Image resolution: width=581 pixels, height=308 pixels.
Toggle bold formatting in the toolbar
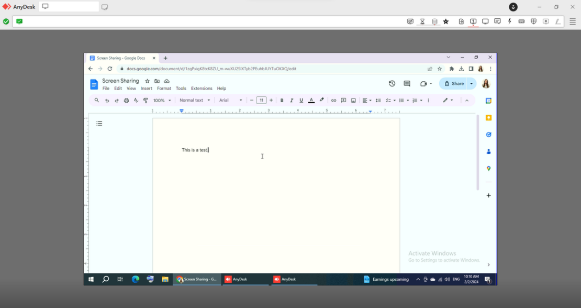pos(282,100)
